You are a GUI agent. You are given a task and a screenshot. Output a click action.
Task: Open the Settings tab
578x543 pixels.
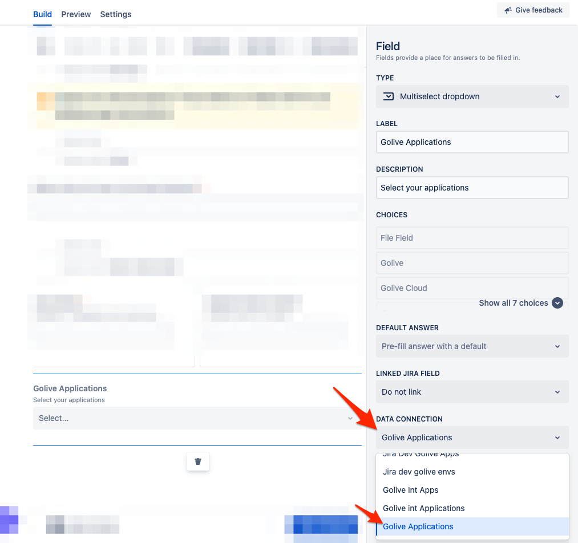tap(116, 14)
